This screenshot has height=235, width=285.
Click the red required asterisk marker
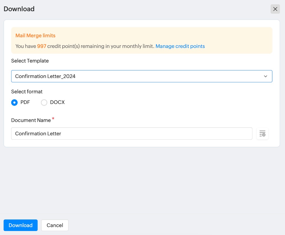tap(53, 119)
